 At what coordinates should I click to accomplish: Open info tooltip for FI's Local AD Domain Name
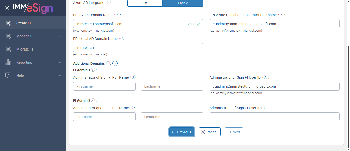click(x=122, y=39)
